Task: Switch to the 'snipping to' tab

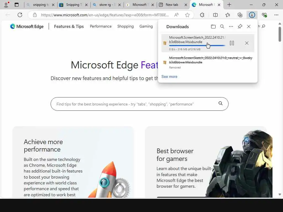Action: tap(41, 5)
